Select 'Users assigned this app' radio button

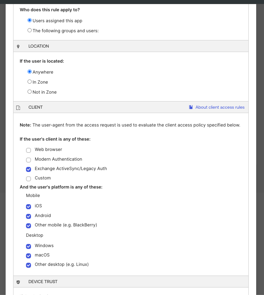click(29, 20)
